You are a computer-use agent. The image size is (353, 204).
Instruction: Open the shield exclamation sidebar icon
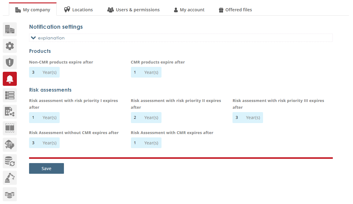[10, 63]
